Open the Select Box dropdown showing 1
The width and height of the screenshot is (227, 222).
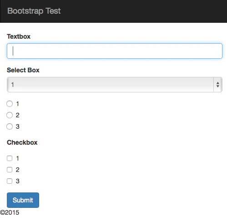click(115, 85)
